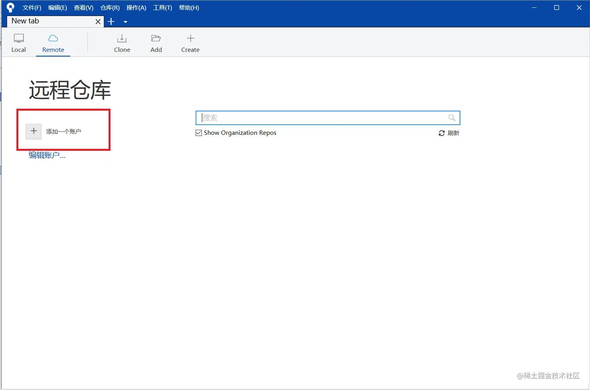Expand the tab list dropdown arrow
Image resolution: width=590 pixels, height=390 pixels.
click(x=125, y=22)
